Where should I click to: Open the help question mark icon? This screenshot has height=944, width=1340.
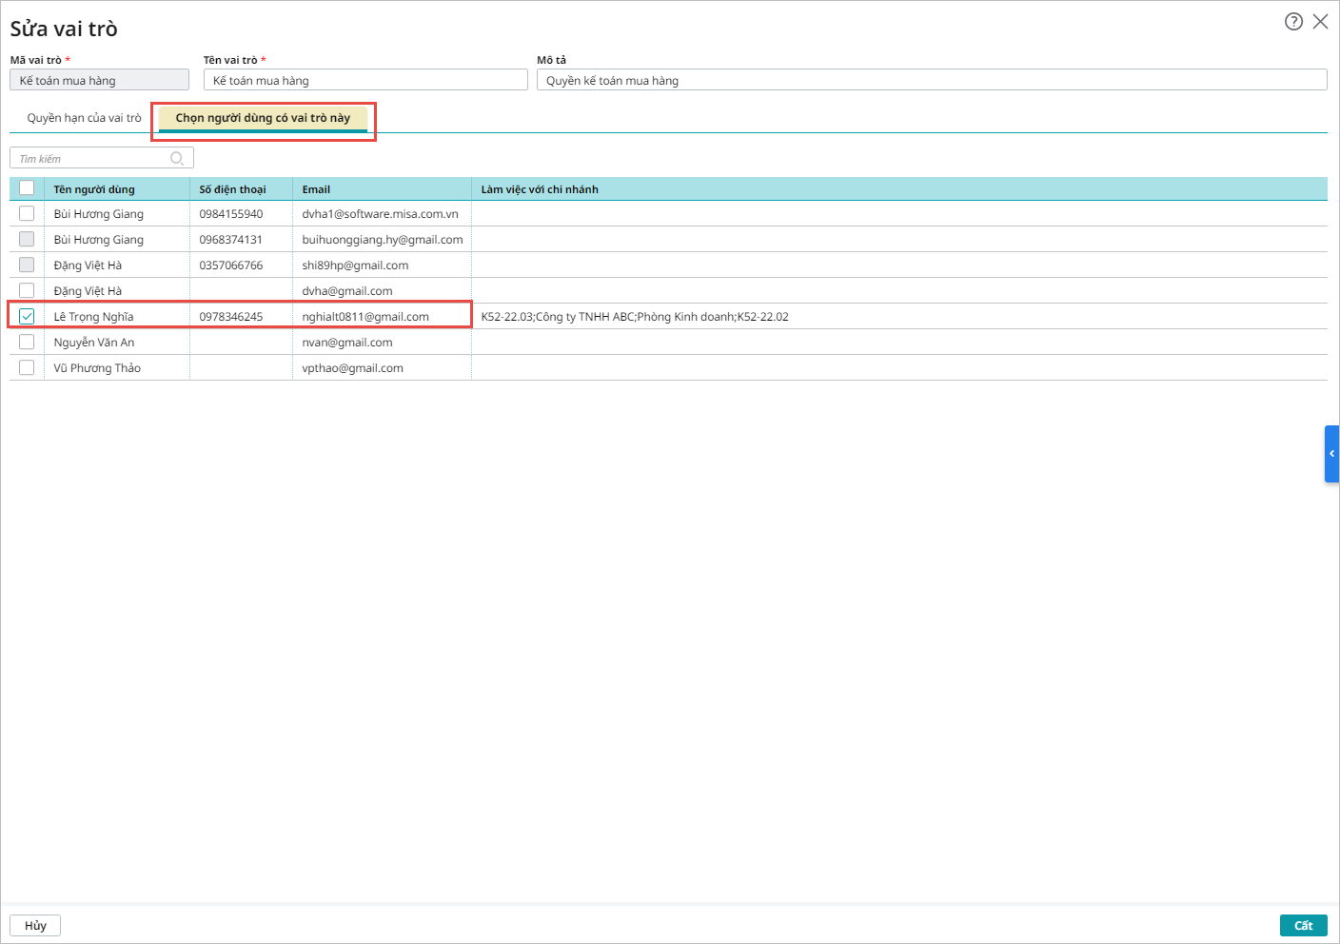[1293, 22]
